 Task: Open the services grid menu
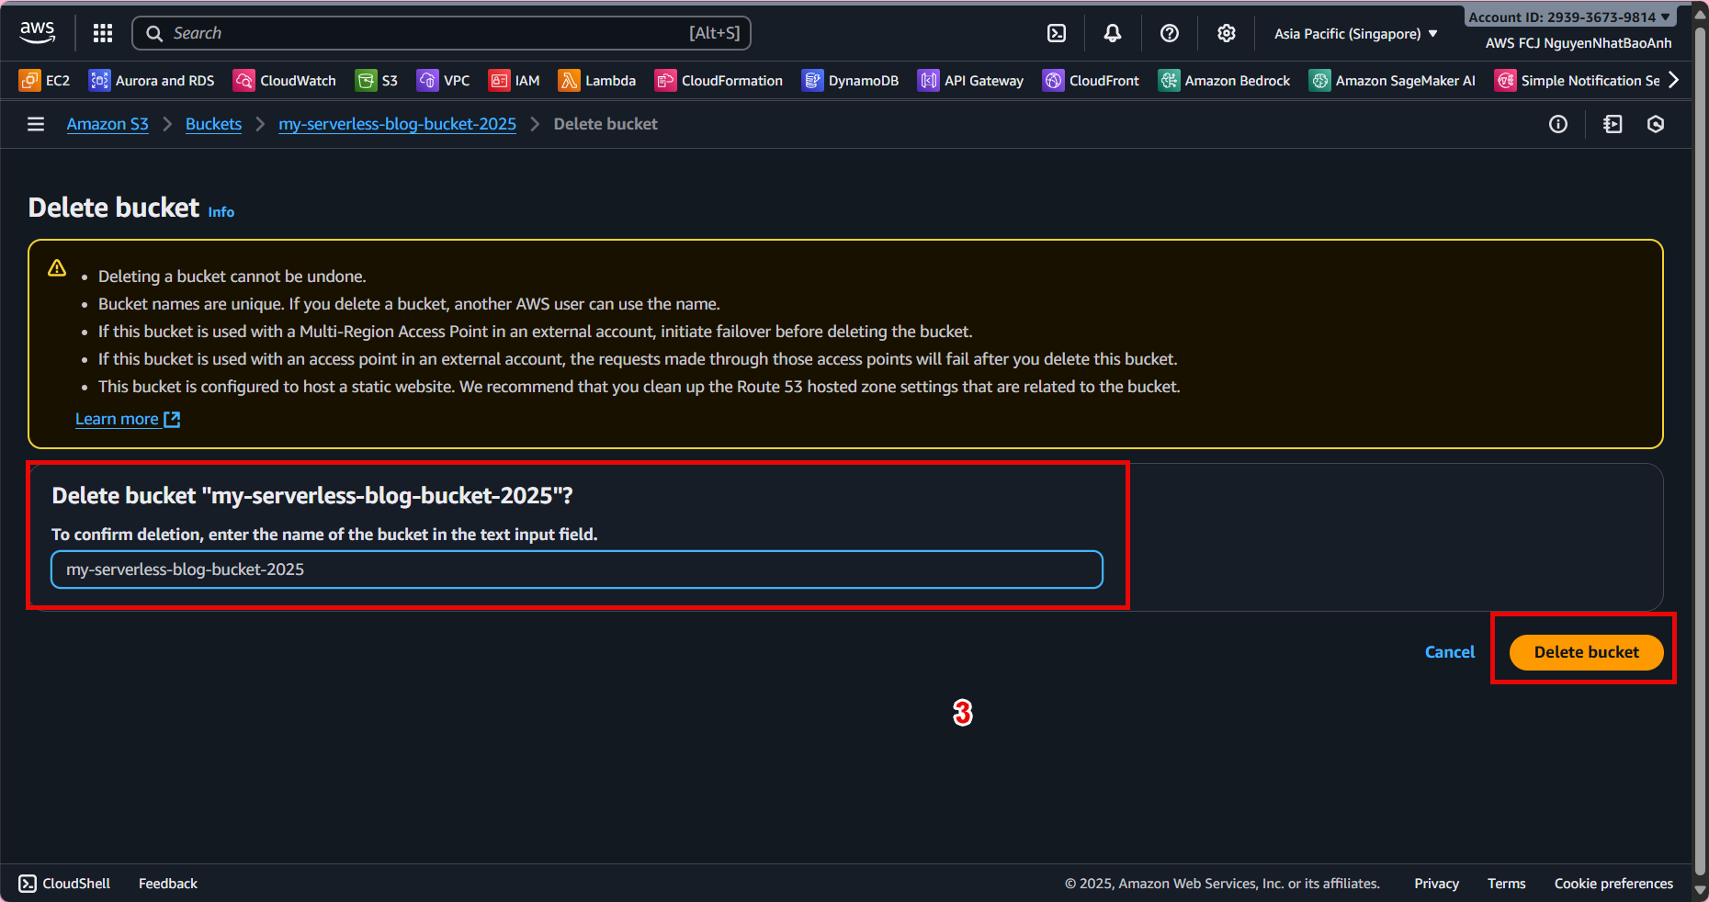click(x=103, y=33)
